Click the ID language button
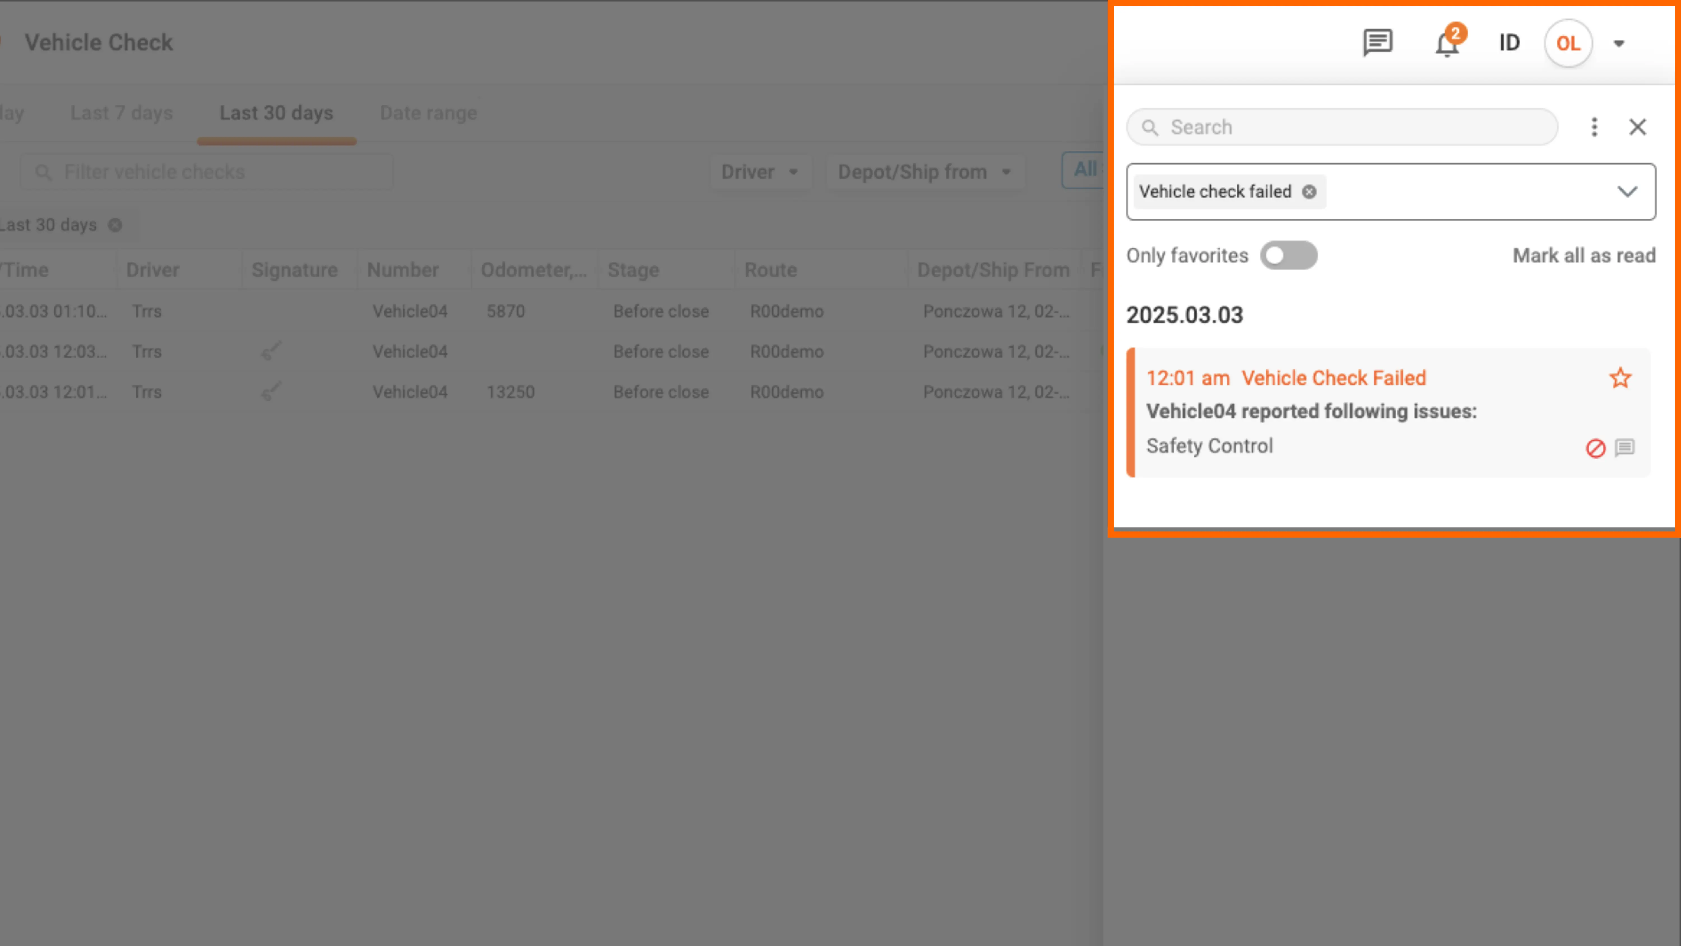 1509,44
